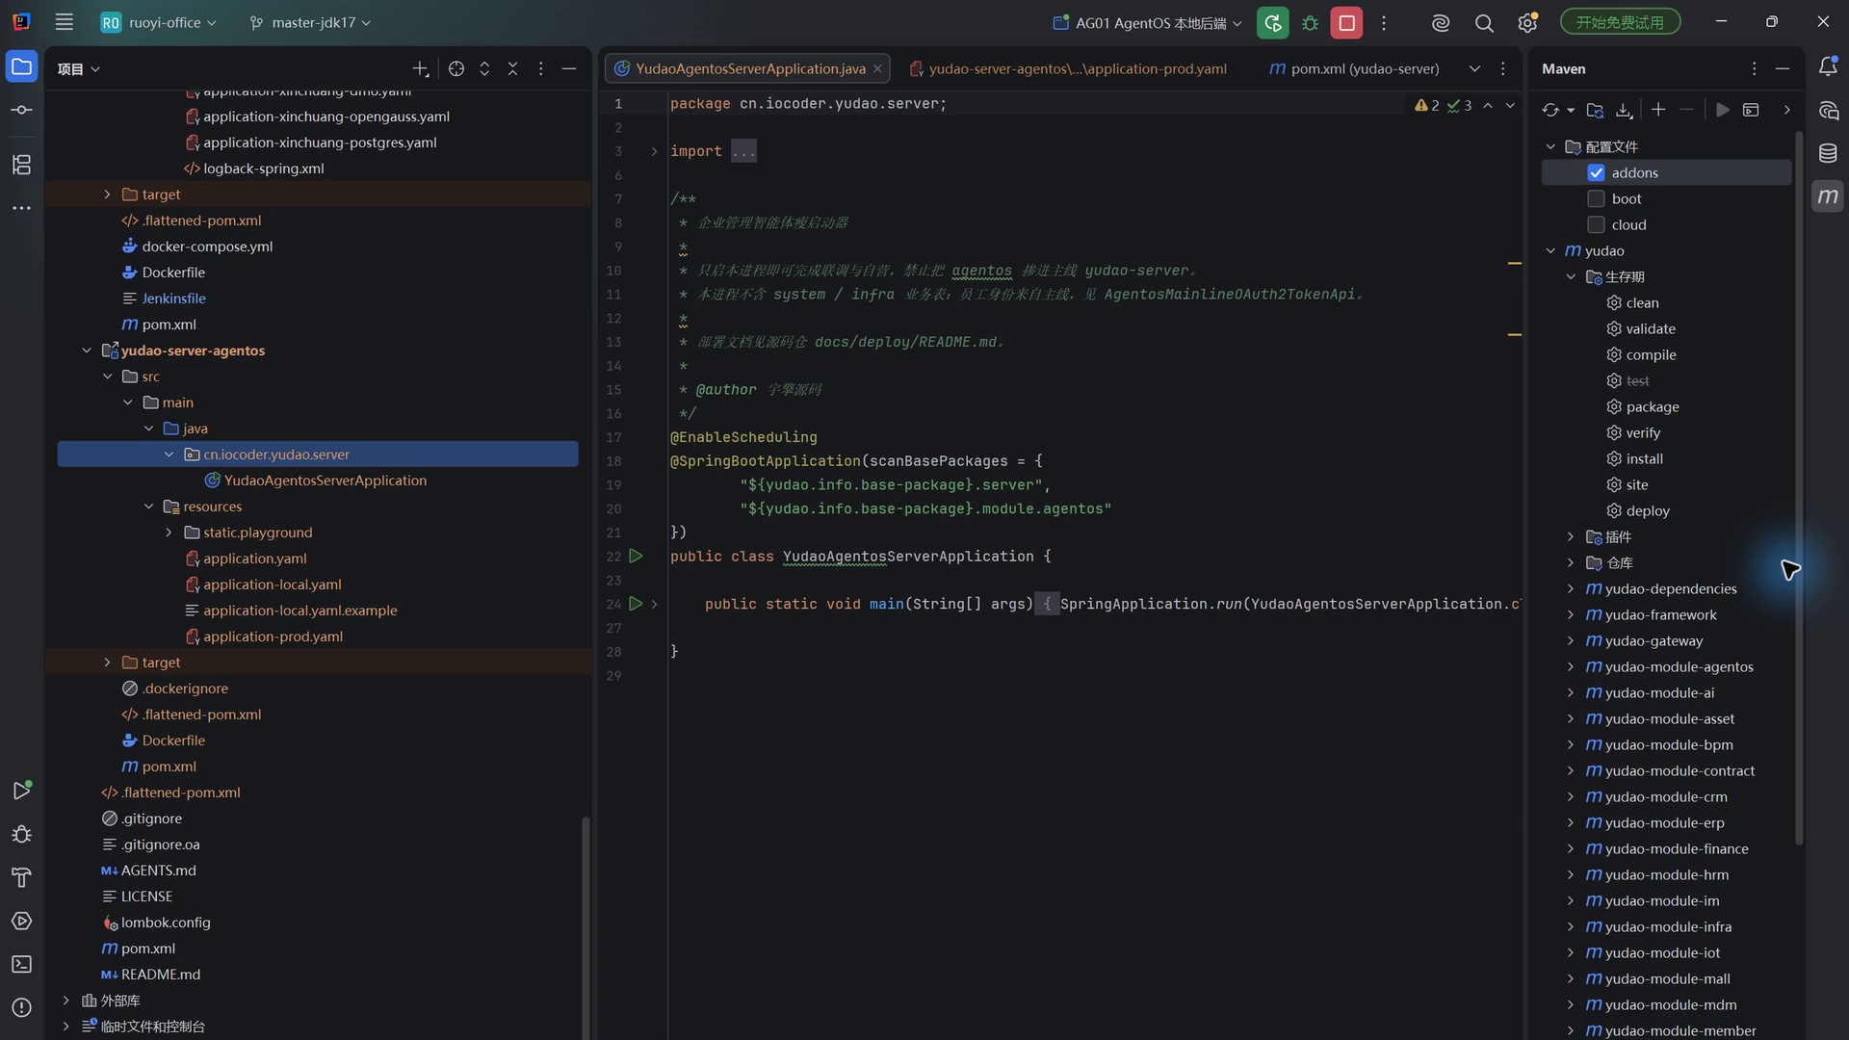The image size is (1849, 1040).
Task: Click the red Stop process button
Action: point(1346,23)
